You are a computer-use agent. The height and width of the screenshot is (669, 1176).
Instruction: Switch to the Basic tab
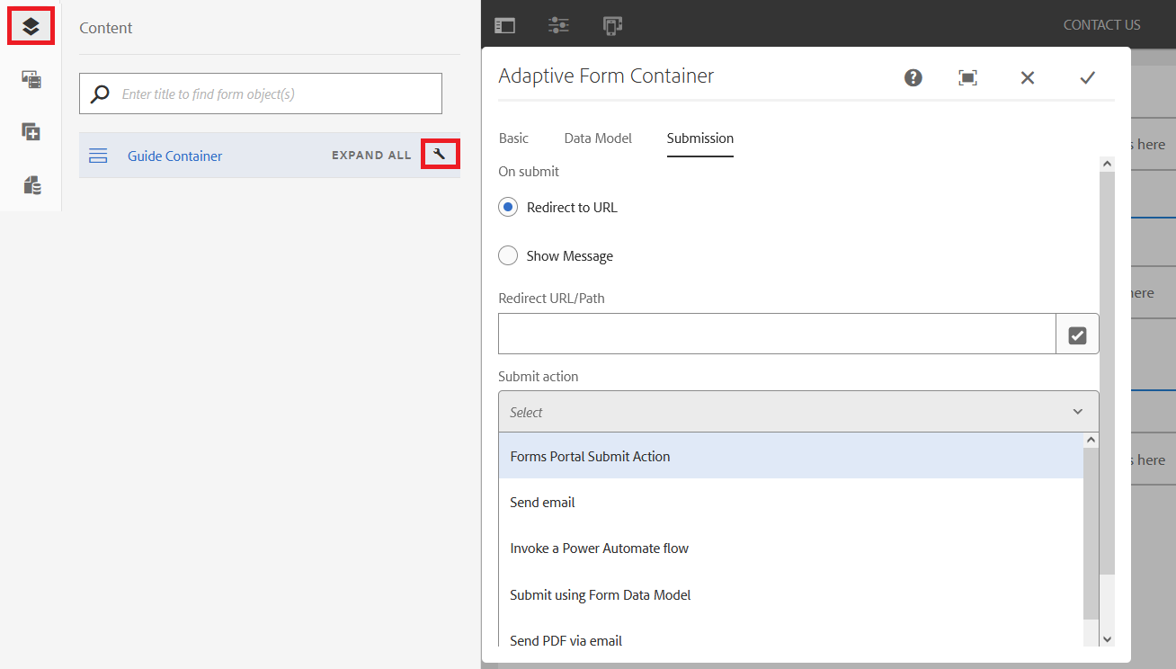[x=513, y=138]
